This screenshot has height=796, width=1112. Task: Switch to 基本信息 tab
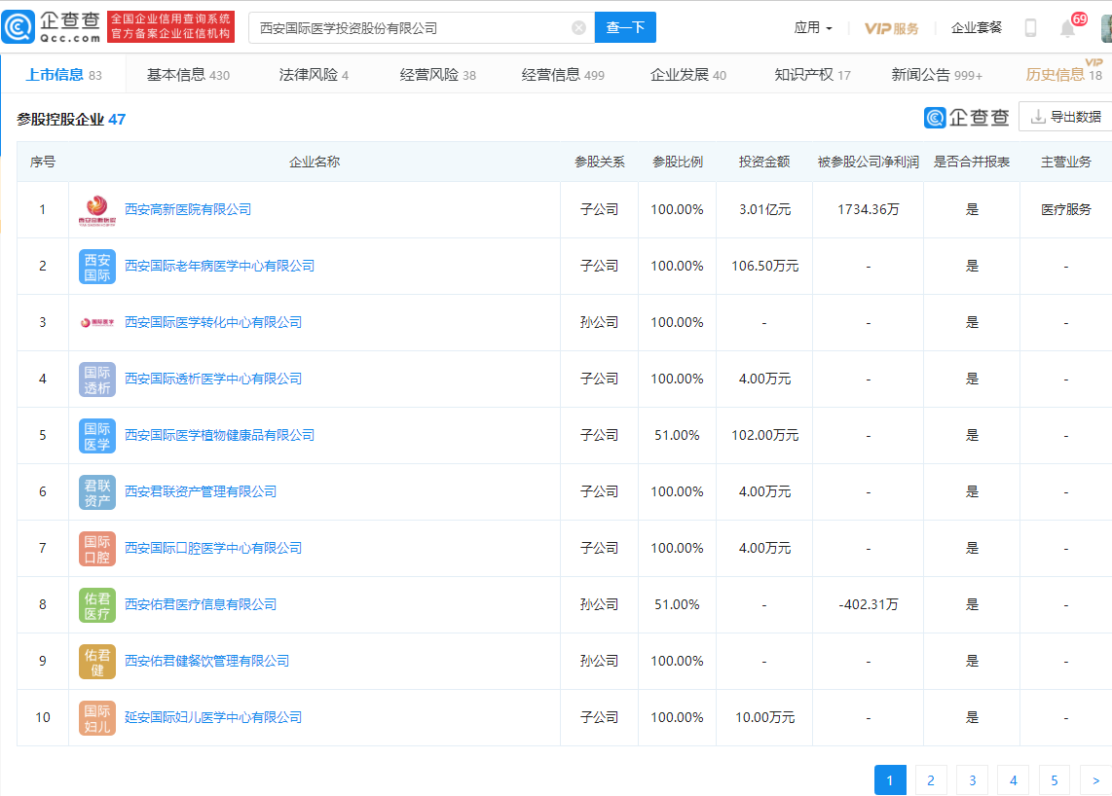pyautogui.click(x=188, y=74)
